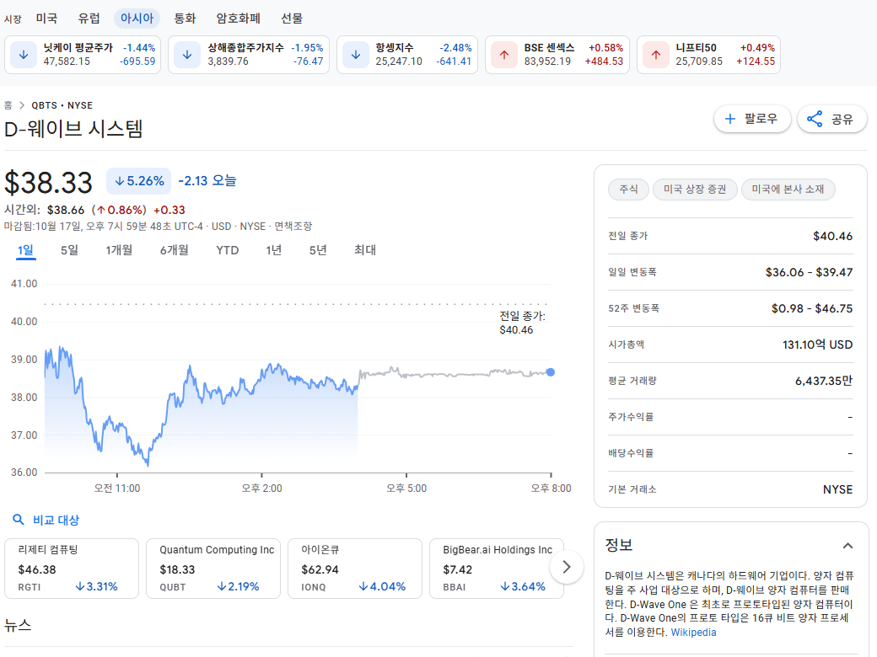
Task: Click the Nikkei down-arrow icon
Action: click(24, 55)
